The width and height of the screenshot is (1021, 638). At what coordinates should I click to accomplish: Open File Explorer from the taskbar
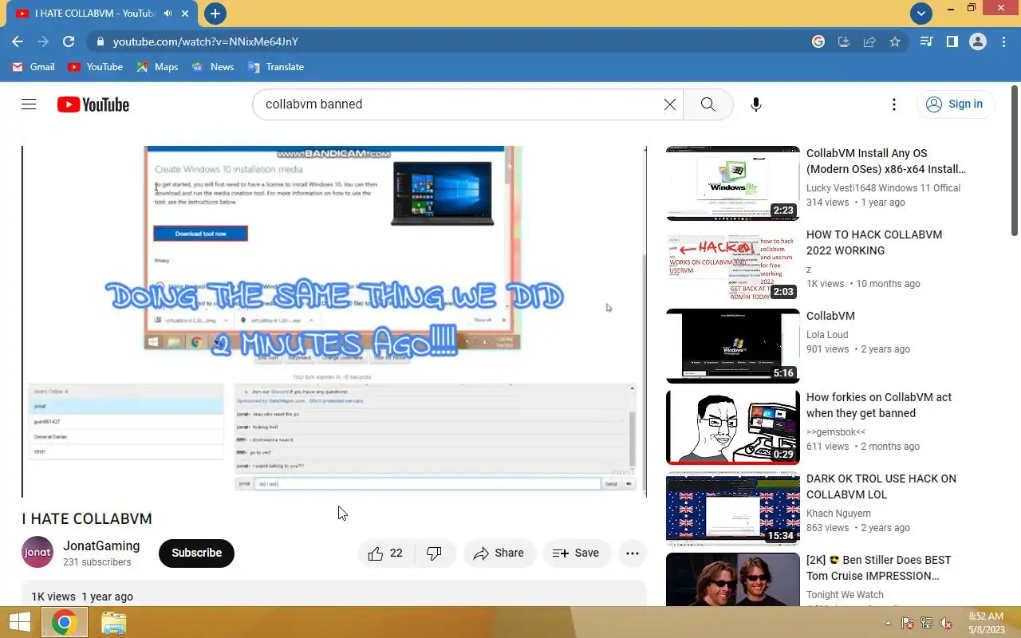coord(114,623)
